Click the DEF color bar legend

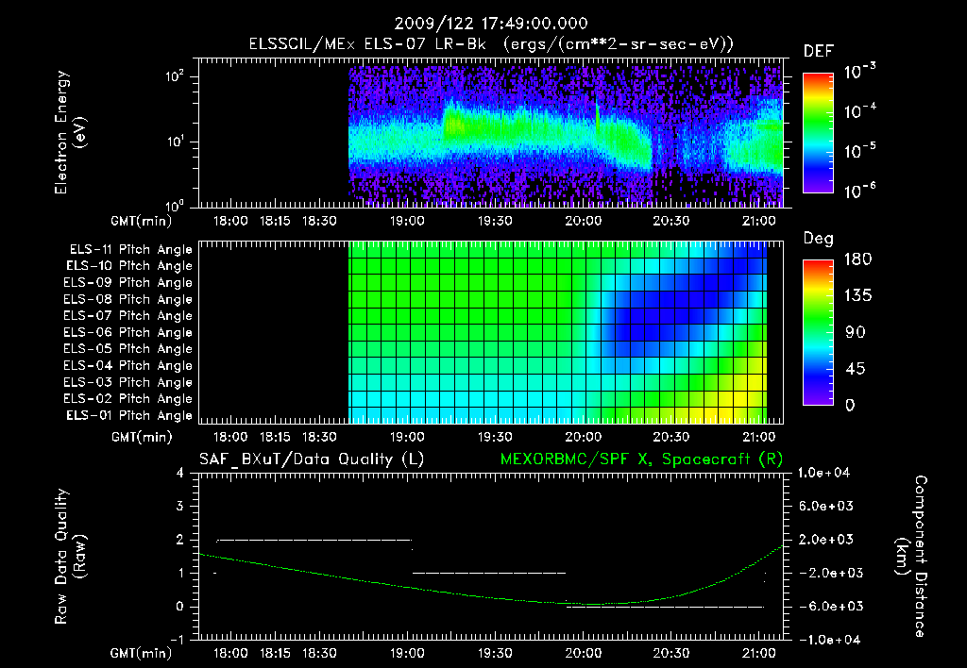[x=818, y=133]
